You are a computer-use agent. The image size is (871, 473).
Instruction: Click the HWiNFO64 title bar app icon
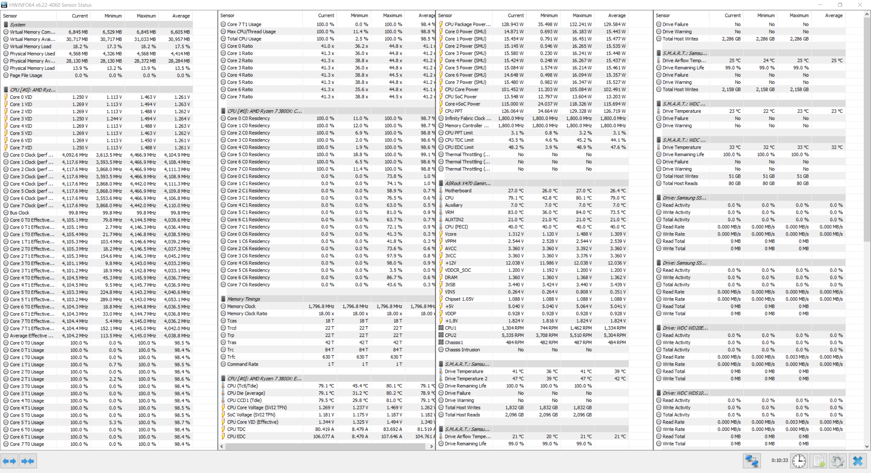[4, 5]
